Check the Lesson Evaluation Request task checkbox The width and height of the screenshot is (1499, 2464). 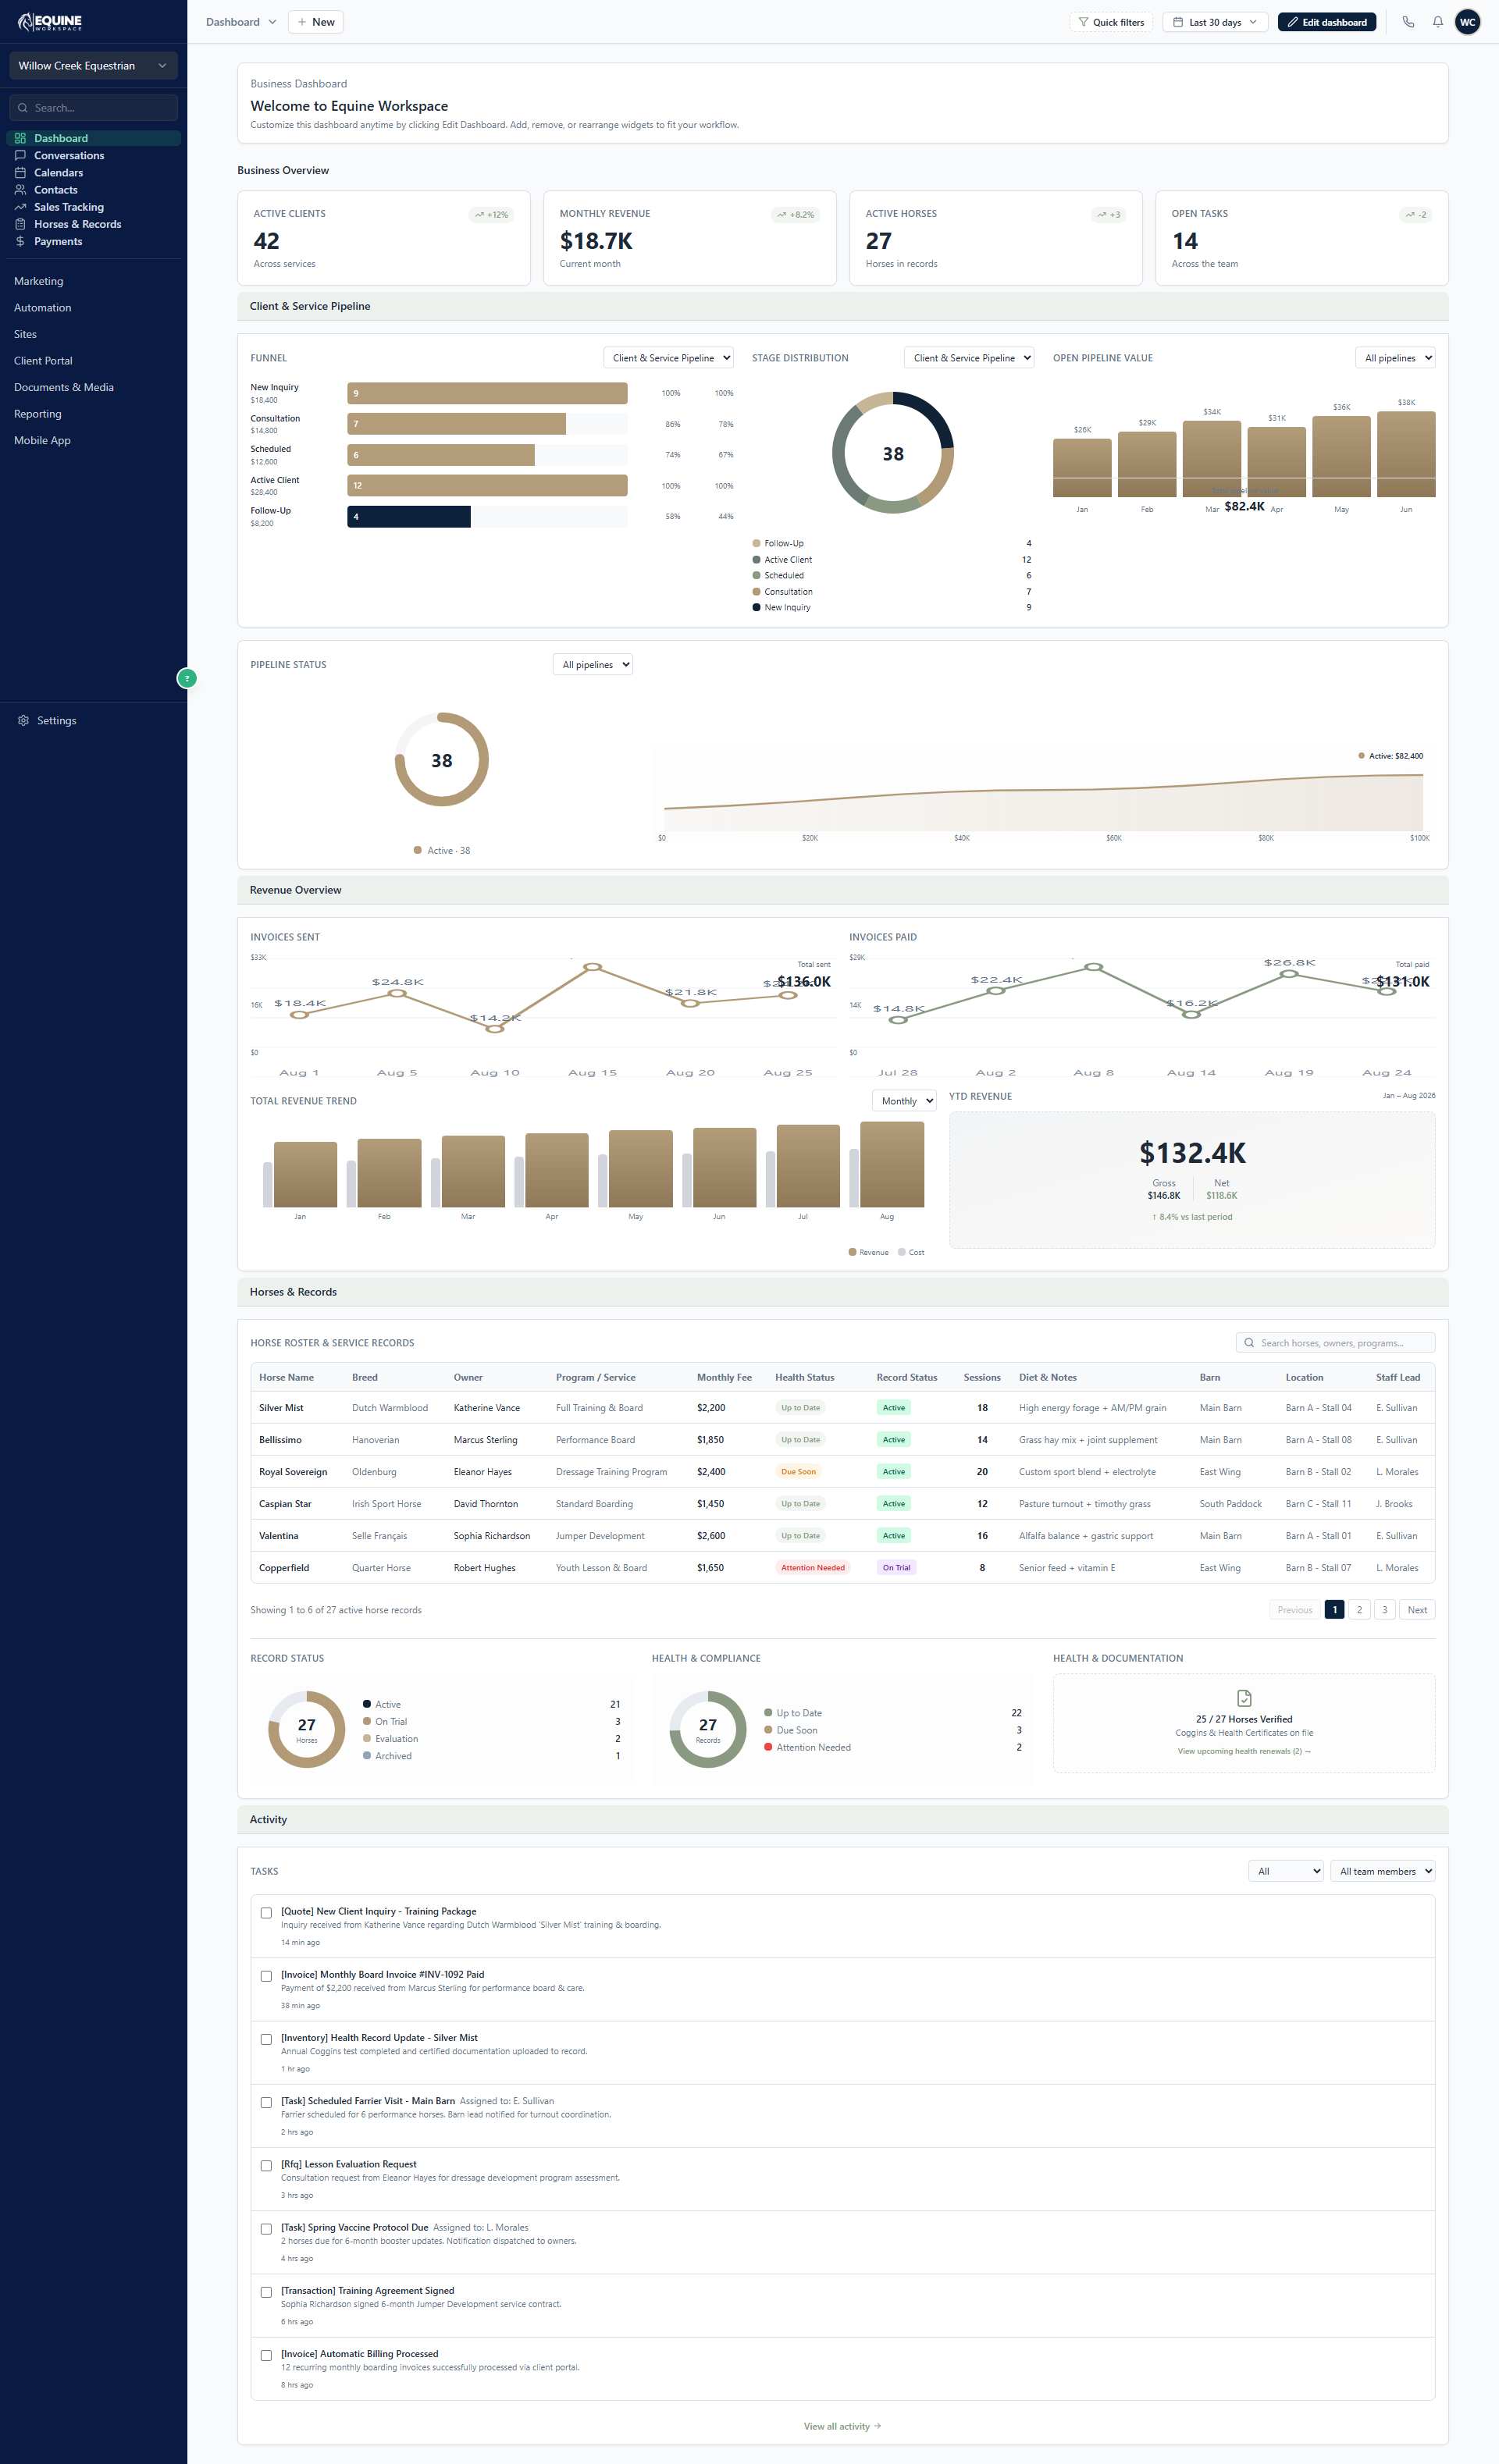266,2166
